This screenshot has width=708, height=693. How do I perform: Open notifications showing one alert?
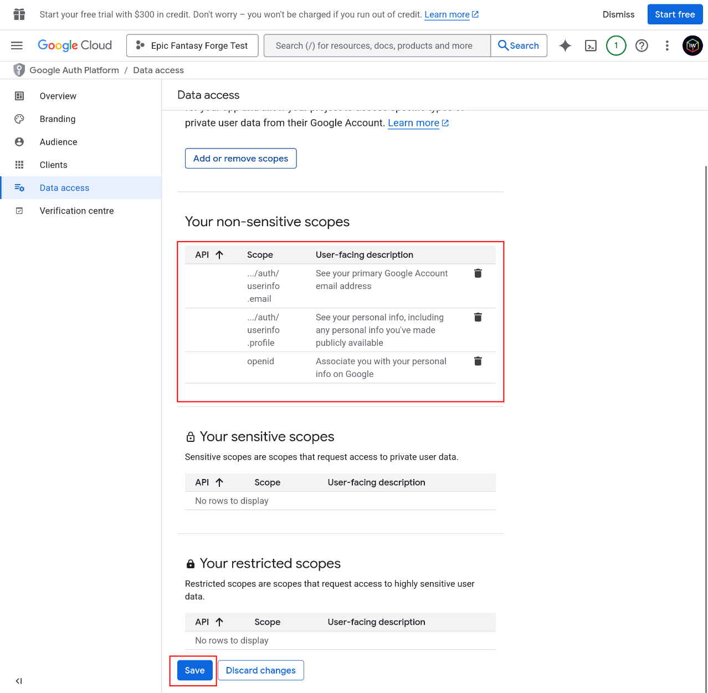pyautogui.click(x=615, y=45)
